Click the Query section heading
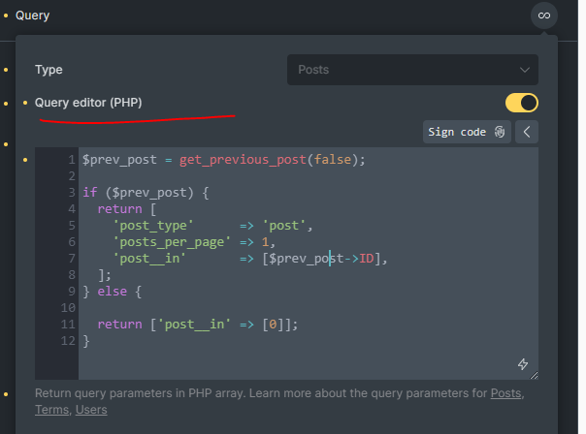Screen dimensions: 586x434 (32, 15)
